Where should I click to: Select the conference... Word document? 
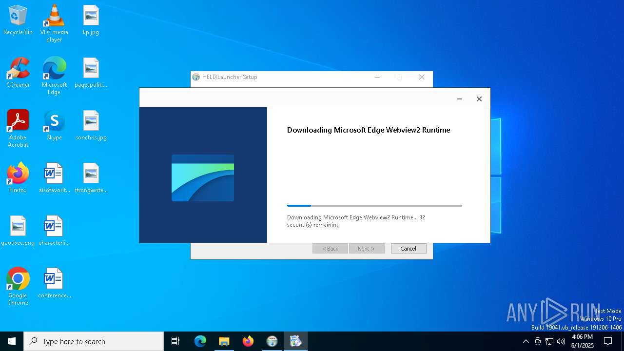click(x=54, y=283)
